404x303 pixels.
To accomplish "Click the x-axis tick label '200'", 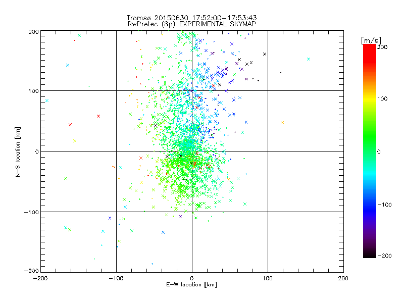I will tap(343, 278).
